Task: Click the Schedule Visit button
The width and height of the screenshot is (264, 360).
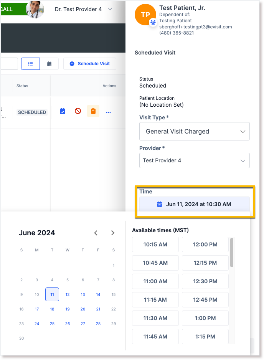Action: [x=89, y=63]
